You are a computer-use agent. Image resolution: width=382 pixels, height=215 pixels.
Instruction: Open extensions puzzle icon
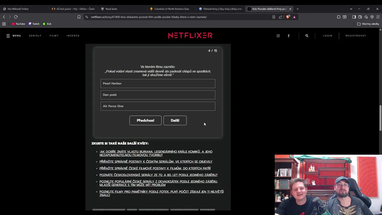click(x=339, y=17)
